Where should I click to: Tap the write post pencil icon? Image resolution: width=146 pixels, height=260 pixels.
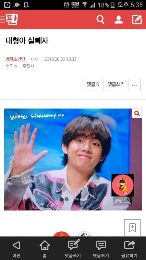tap(137, 19)
